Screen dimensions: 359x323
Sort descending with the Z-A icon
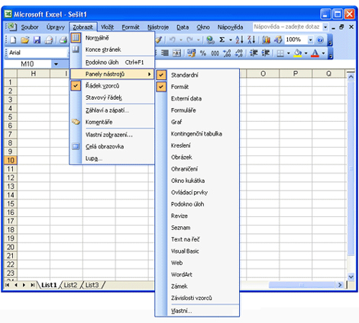pyautogui.click(x=251, y=40)
